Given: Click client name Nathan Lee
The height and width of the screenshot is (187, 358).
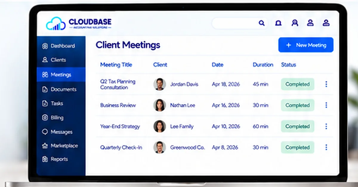Looking at the screenshot, I should pyautogui.click(x=183, y=105).
